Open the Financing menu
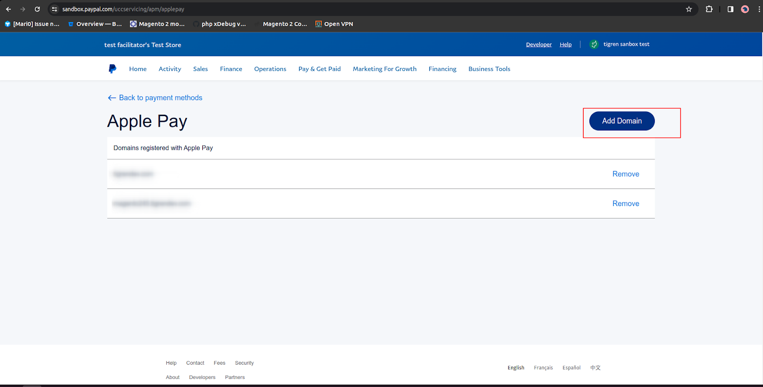This screenshot has height=387, width=763. [x=443, y=69]
